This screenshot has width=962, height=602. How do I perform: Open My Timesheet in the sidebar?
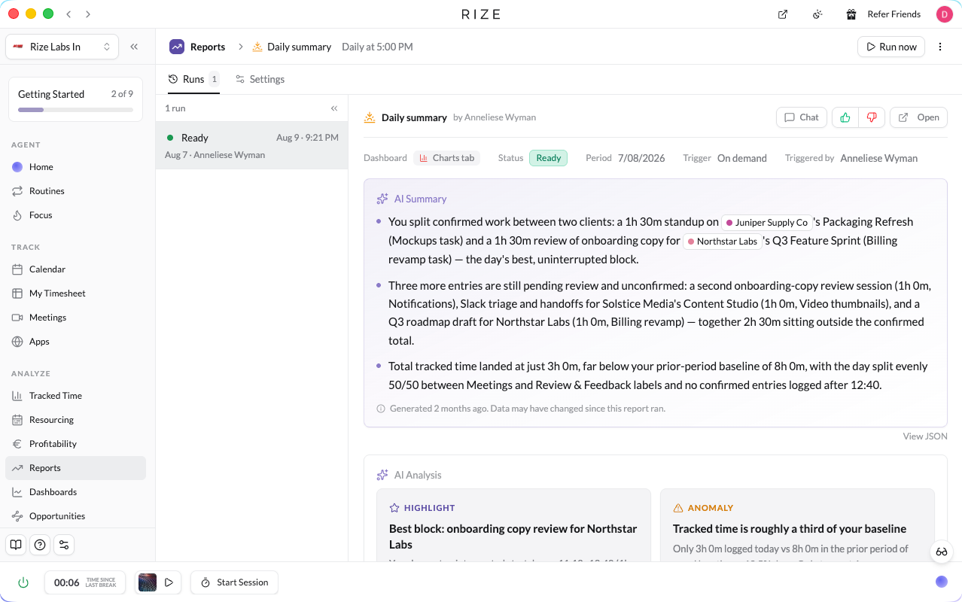pos(75,293)
